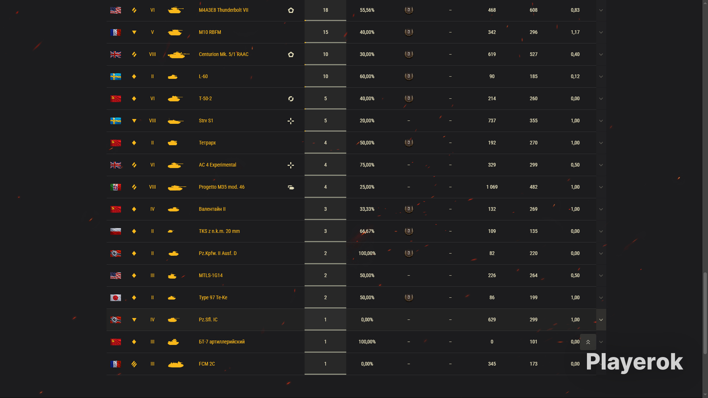This screenshot has width=708, height=398.
Task: Open the Centurion Mk. 5/1 RAAC tank link
Action: pos(223,54)
